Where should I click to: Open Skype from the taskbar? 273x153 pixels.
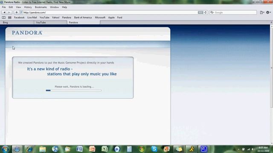[154, 149]
